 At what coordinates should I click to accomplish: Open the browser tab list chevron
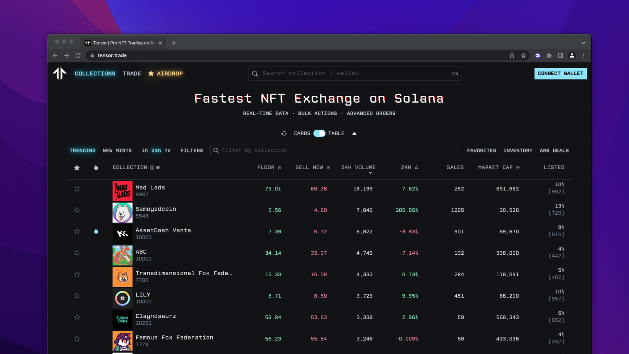pos(583,43)
